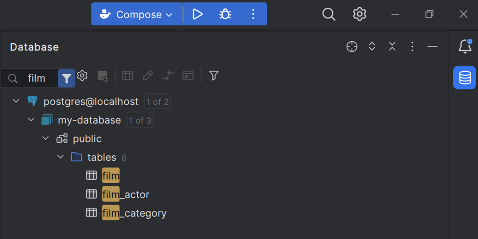
Task: Toggle the highlighted search filter button
Action: click(67, 78)
